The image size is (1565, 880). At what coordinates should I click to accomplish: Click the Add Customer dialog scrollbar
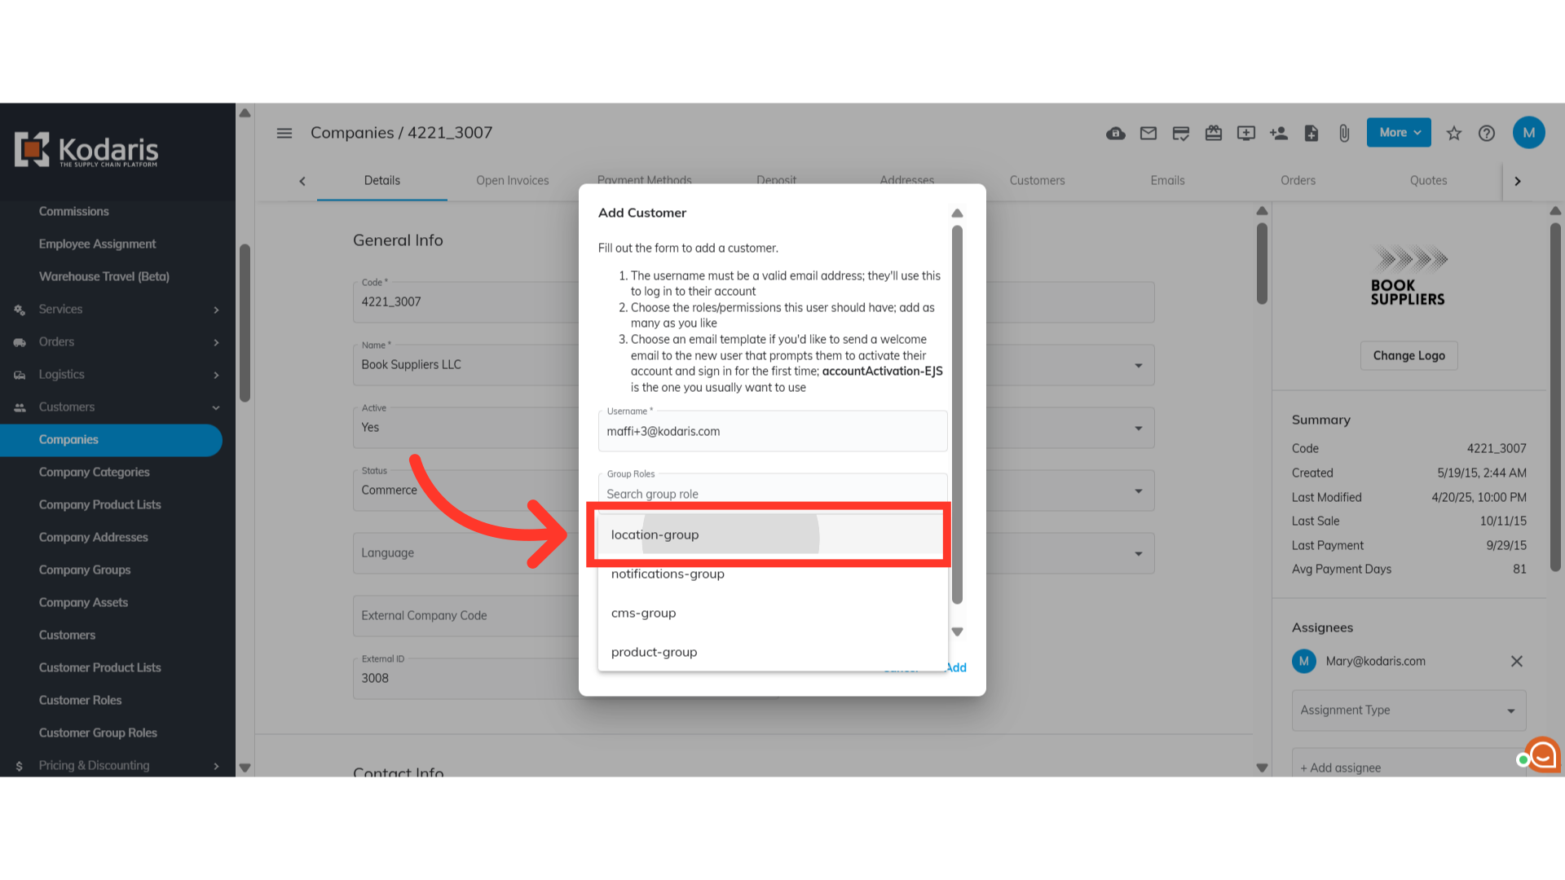(x=957, y=416)
